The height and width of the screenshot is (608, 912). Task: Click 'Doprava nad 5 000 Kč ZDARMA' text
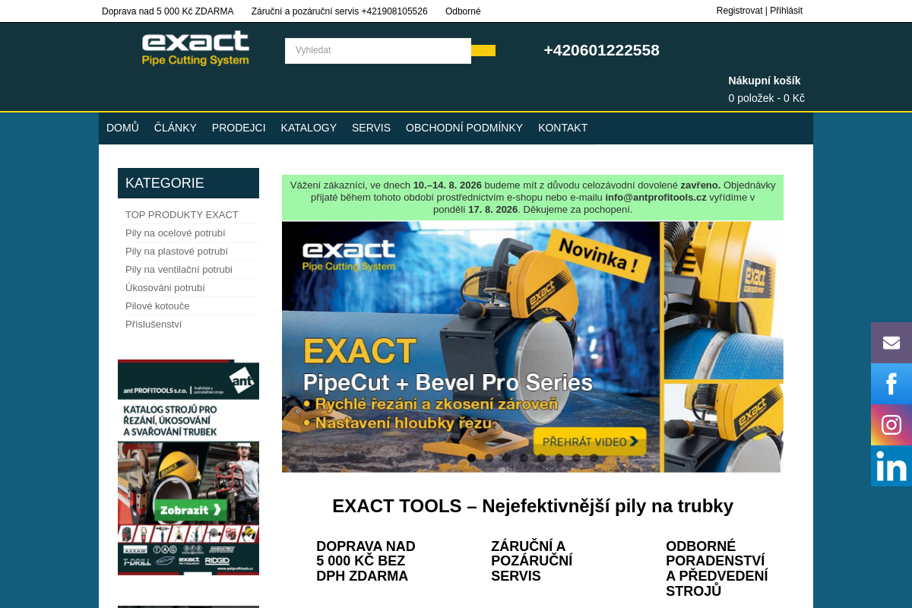click(168, 11)
